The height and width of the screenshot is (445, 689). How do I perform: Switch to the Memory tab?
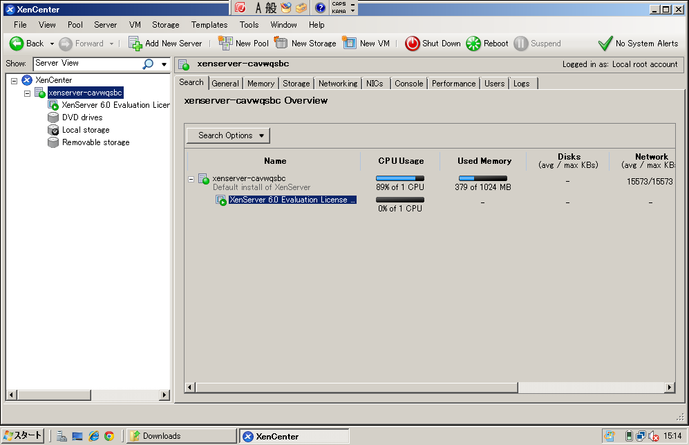pos(261,84)
